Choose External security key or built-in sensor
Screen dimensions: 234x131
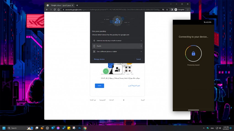pos(117,41)
